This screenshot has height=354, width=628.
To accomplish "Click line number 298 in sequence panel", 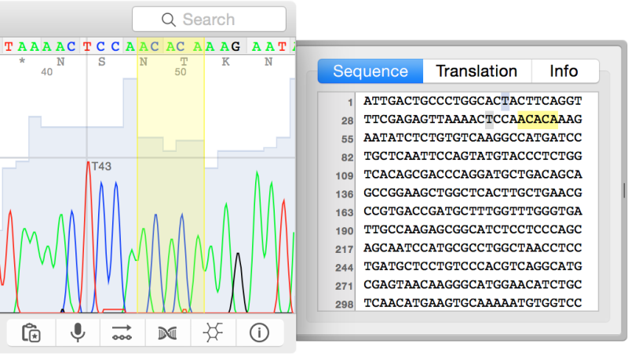I will 345,305.
